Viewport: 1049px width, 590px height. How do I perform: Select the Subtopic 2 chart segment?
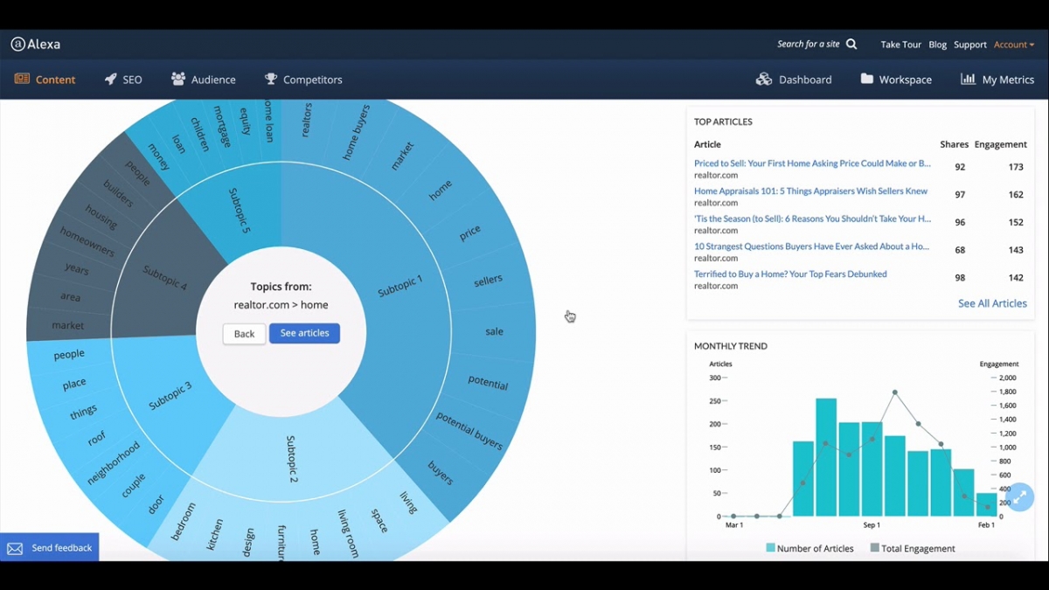click(x=293, y=459)
